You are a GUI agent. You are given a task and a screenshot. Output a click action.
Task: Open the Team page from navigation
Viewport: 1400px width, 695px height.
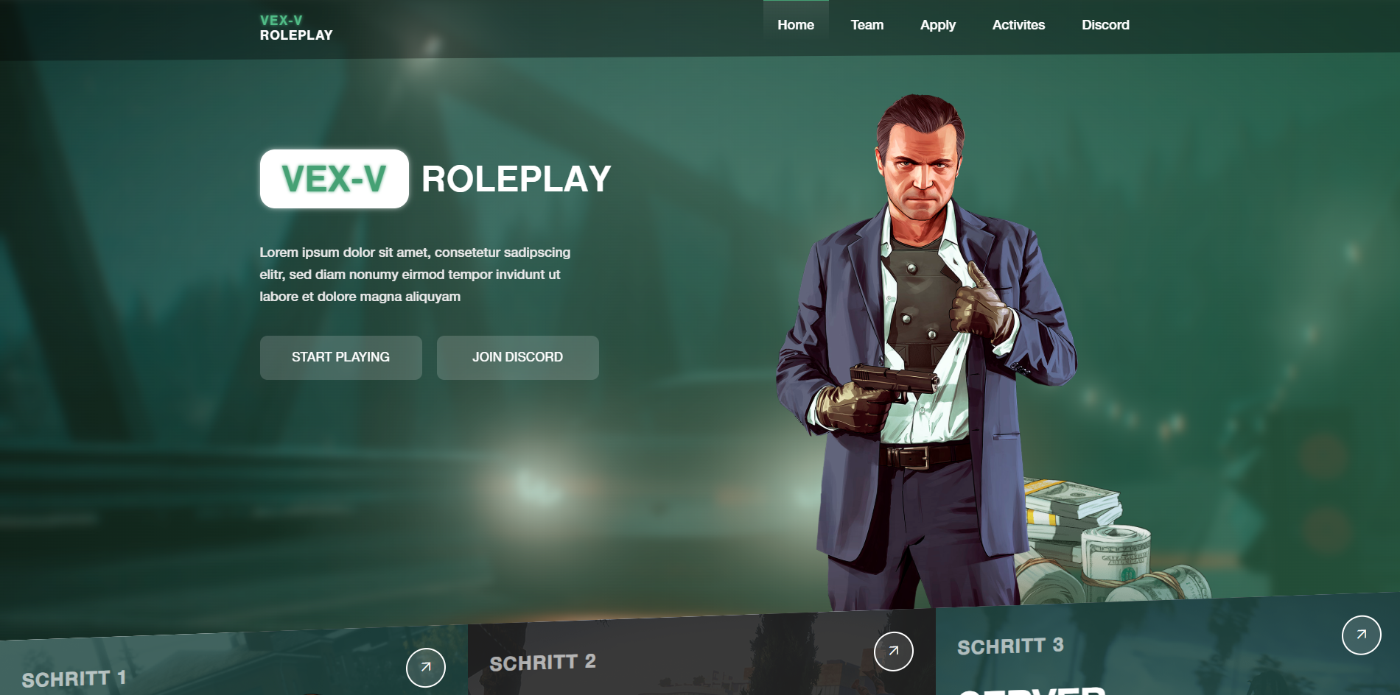pos(867,25)
